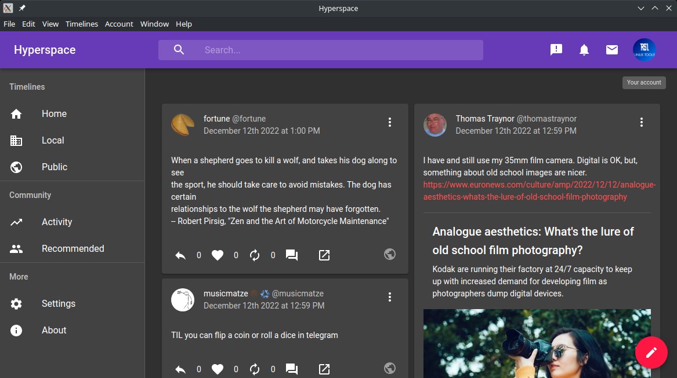The width and height of the screenshot is (677, 378).
Task: Open the File menu
Action: tap(9, 24)
